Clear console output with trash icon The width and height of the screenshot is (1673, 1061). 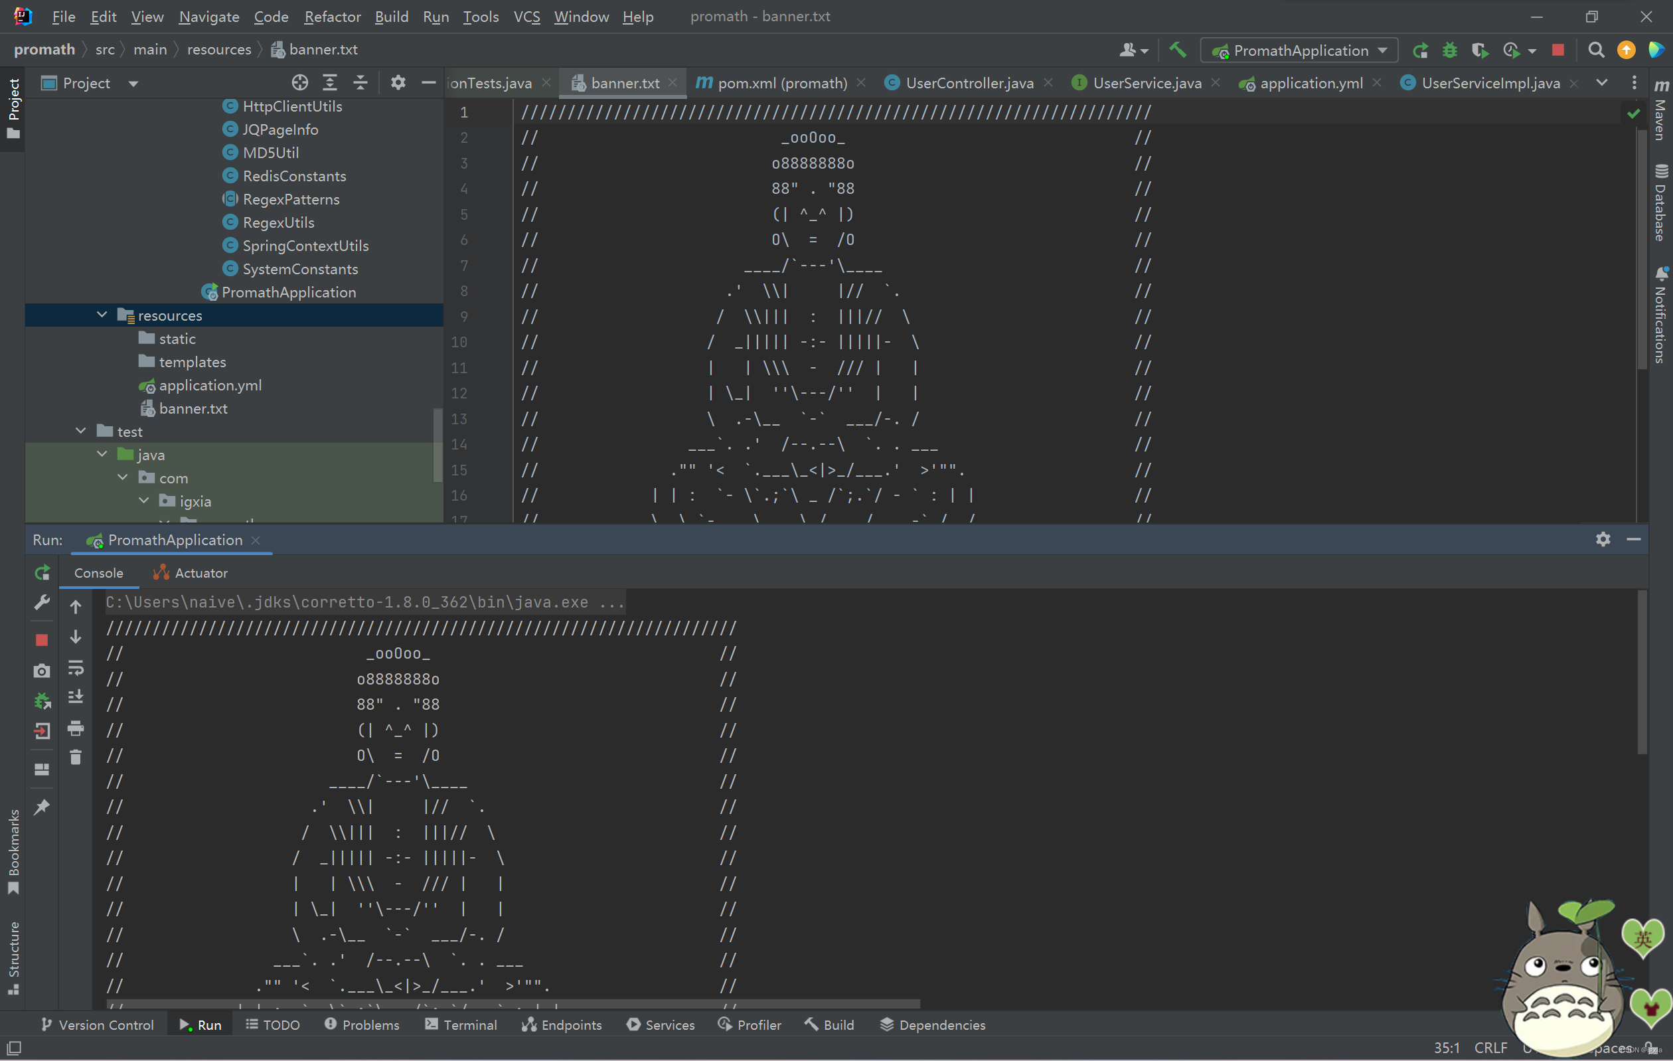[x=76, y=758]
